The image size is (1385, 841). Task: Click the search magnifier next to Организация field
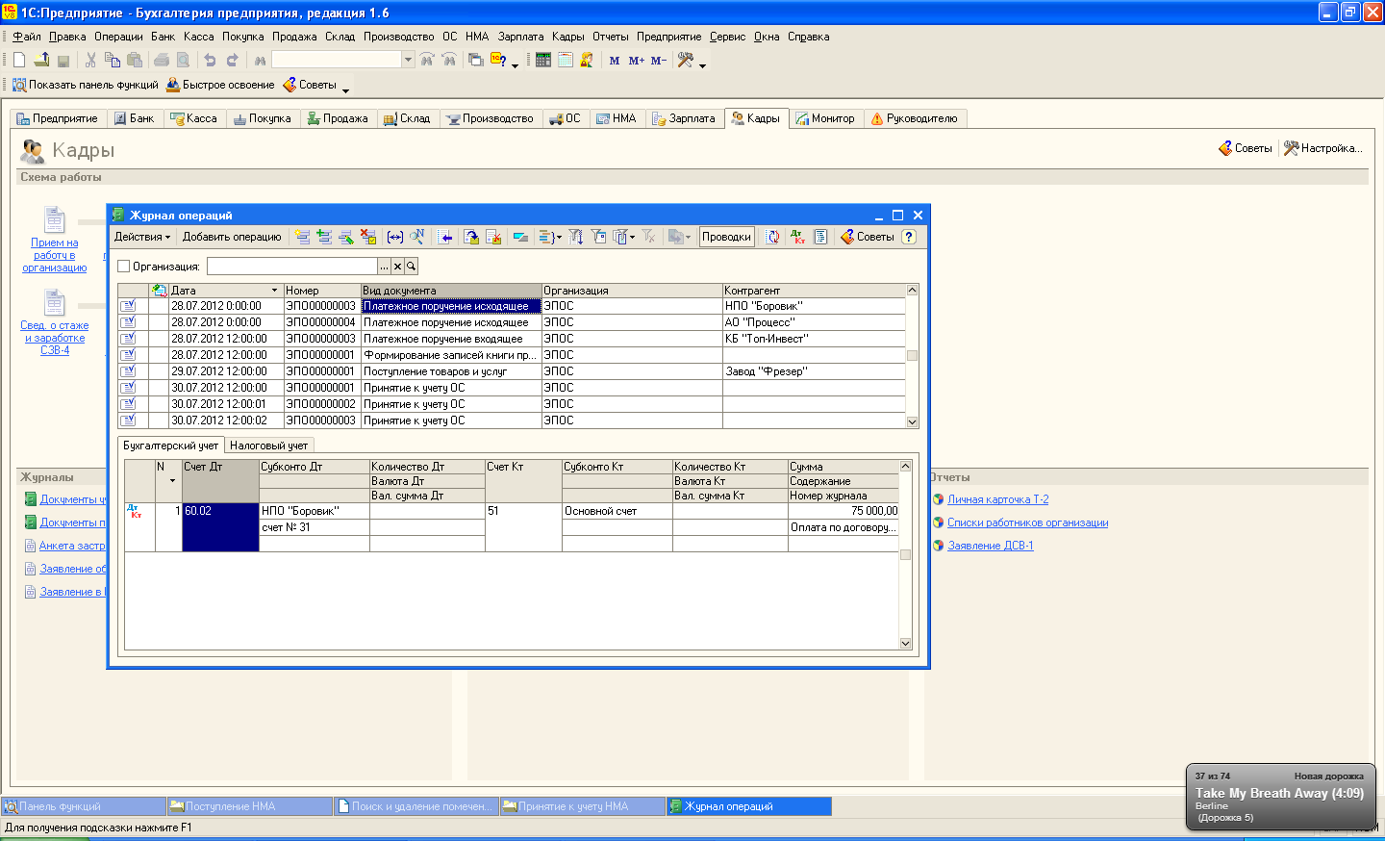(x=411, y=267)
